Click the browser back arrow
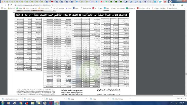This screenshot has width=187, height=105. 2,5
